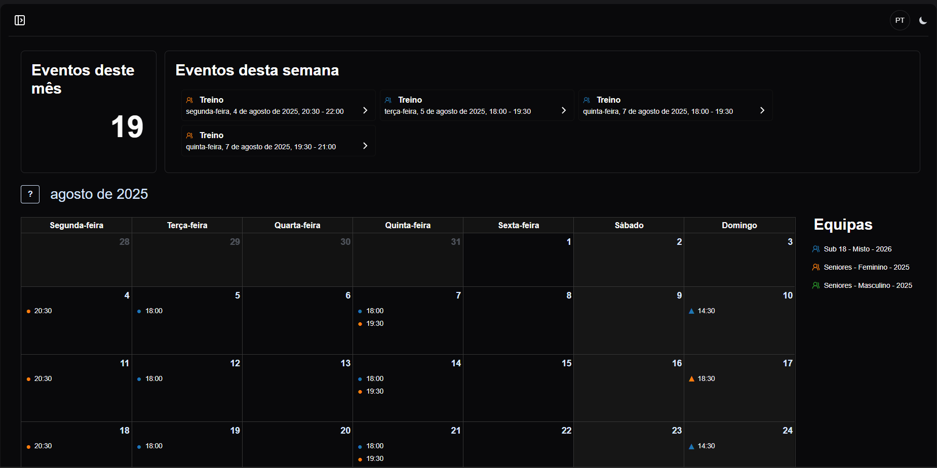Click the orange dot on August 11
The width and height of the screenshot is (937, 468).
click(28, 379)
